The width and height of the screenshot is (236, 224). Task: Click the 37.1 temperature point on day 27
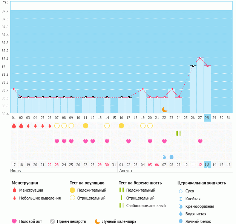tap(200, 58)
